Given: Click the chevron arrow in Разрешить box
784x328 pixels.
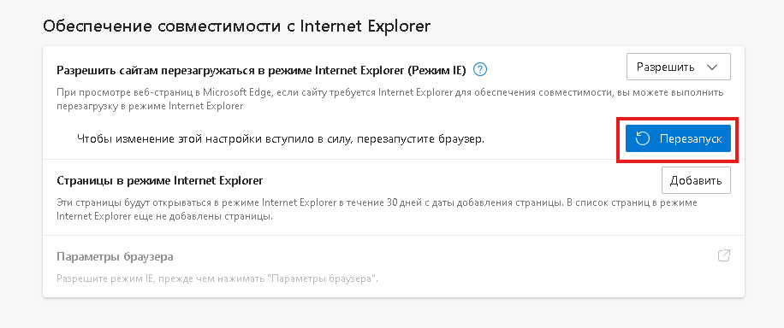Looking at the screenshot, I should coord(712,67).
